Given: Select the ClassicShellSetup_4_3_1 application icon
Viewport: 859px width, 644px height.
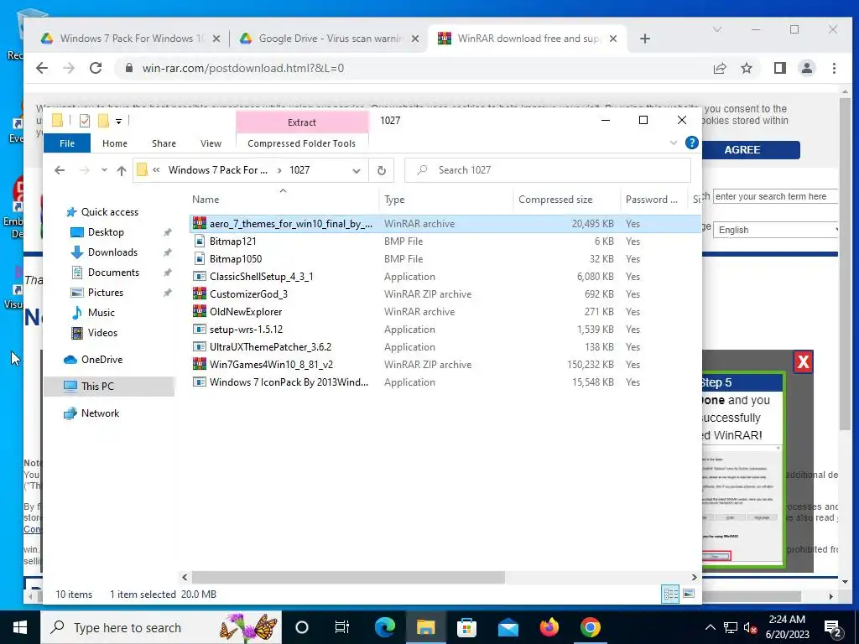Looking at the screenshot, I should click(200, 277).
